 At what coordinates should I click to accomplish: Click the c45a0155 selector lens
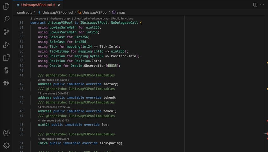pos(63,80)
